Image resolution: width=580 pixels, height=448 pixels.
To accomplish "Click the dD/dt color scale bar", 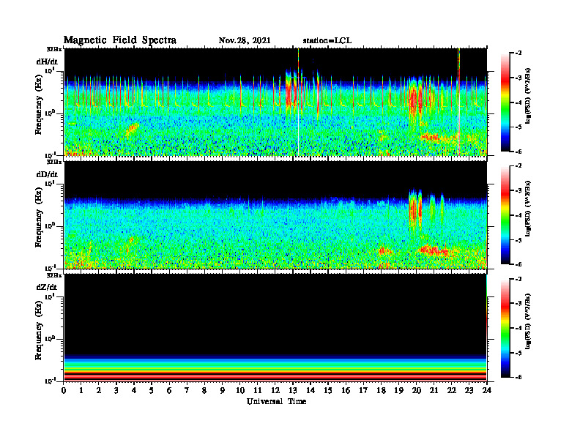I will pyautogui.click(x=505, y=215).
